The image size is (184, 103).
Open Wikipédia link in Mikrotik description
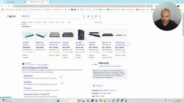pos(109,77)
